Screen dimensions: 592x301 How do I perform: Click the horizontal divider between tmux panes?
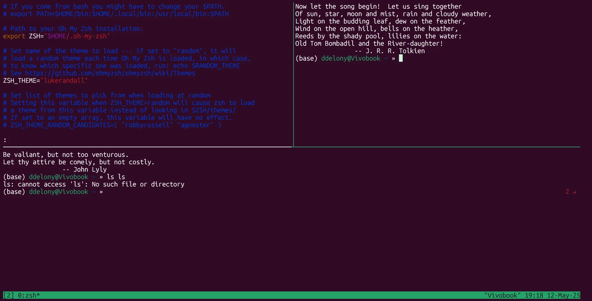pos(145,147)
